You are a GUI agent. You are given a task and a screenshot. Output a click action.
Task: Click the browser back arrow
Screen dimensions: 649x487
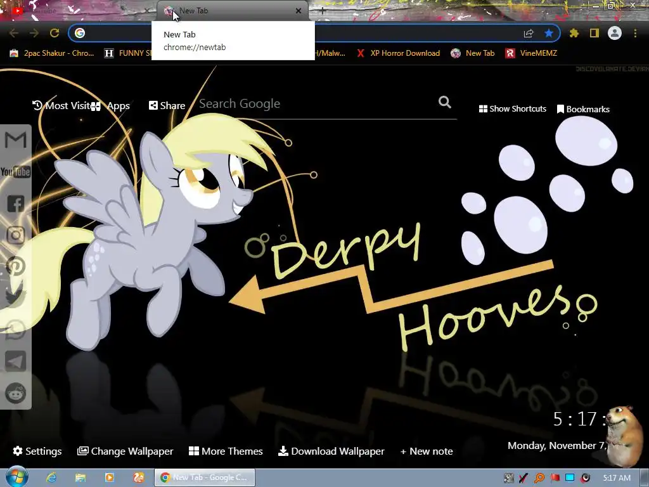click(x=14, y=33)
